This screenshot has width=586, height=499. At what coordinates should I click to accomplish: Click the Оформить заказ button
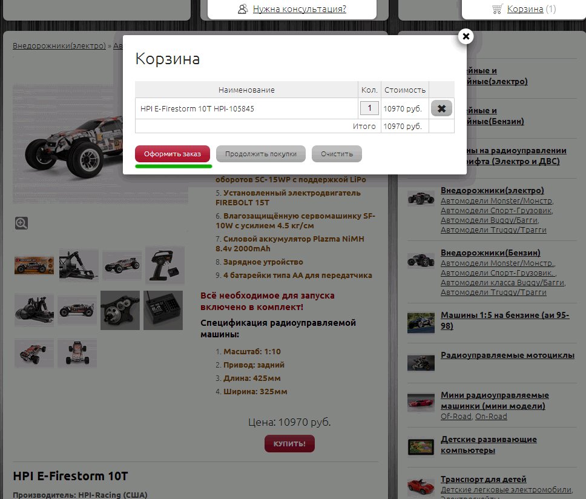click(x=173, y=154)
